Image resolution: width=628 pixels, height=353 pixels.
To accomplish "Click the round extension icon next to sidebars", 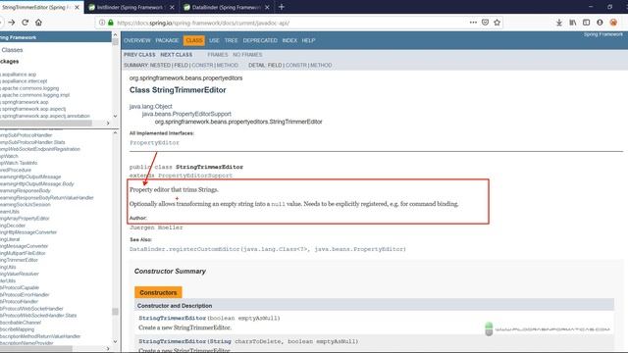I will tap(600, 23).
